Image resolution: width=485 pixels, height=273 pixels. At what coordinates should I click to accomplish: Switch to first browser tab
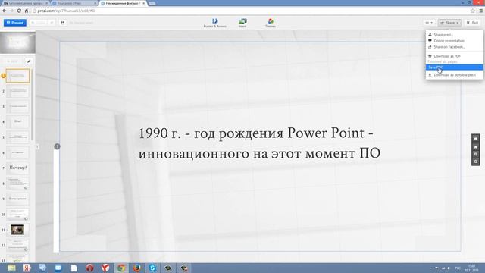(25, 3)
